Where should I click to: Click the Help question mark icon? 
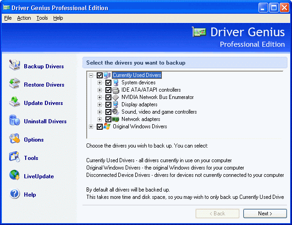15,194
